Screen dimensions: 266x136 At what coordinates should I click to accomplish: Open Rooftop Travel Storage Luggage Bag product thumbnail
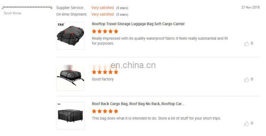70,36
